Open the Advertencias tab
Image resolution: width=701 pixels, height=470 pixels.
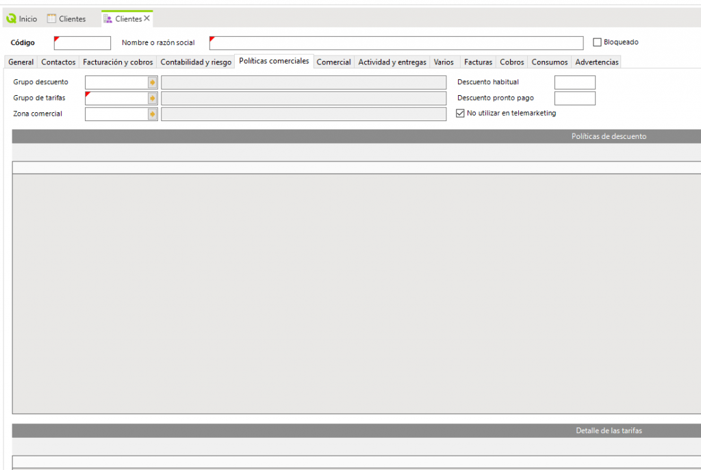point(596,62)
